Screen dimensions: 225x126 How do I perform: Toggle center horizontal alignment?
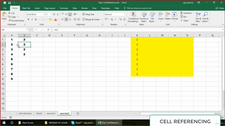66,20
